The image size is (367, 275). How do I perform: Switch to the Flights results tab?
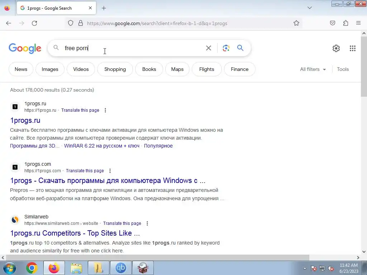coord(206,69)
